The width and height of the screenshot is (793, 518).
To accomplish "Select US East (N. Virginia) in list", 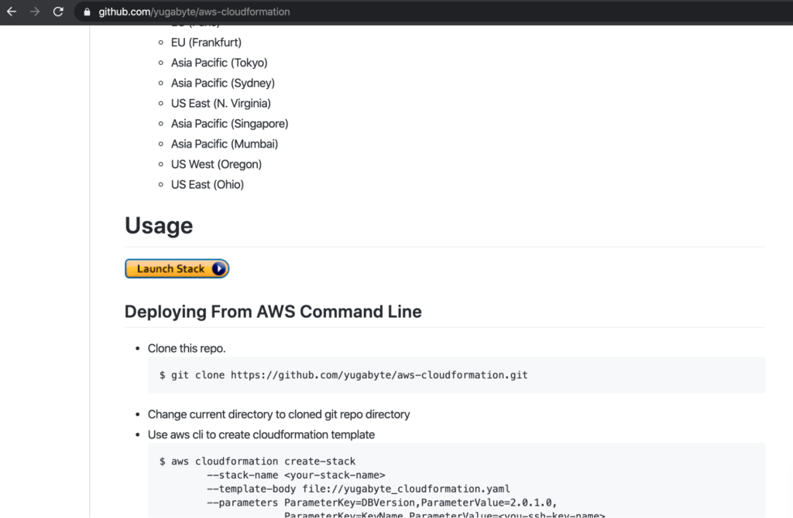I will click(221, 103).
